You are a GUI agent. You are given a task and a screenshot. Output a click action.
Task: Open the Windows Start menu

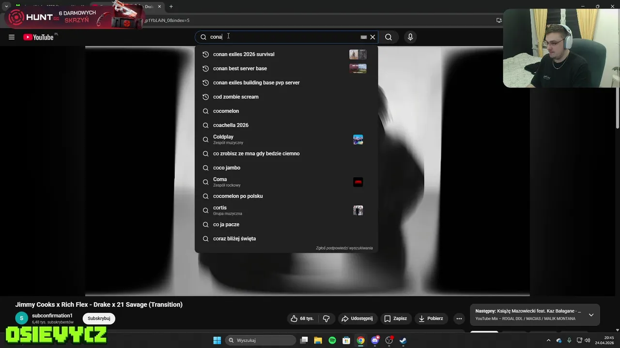217,340
